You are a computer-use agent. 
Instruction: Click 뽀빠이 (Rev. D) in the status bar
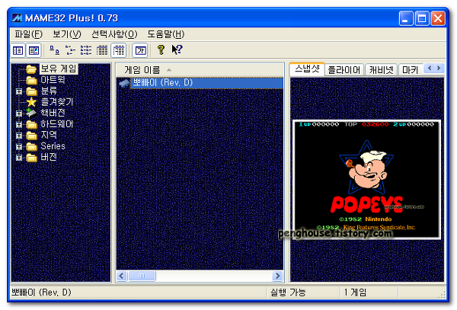pyautogui.click(x=41, y=292)
